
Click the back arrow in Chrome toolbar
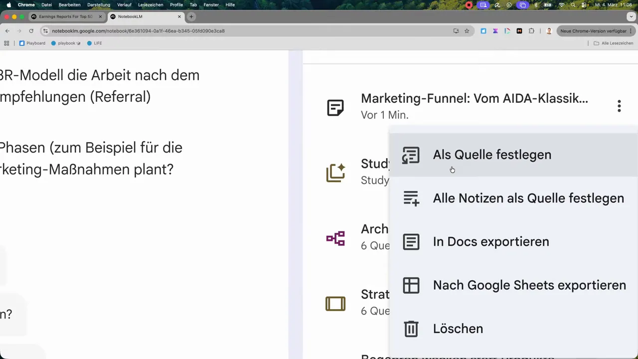[x=7, y=30]
